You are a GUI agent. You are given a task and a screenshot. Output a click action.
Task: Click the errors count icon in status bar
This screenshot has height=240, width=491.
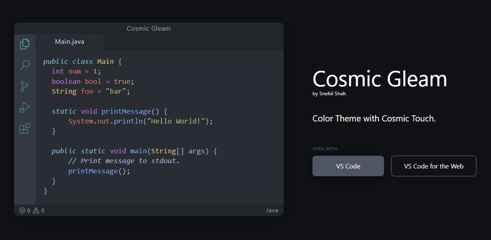(x=22, y=211)
